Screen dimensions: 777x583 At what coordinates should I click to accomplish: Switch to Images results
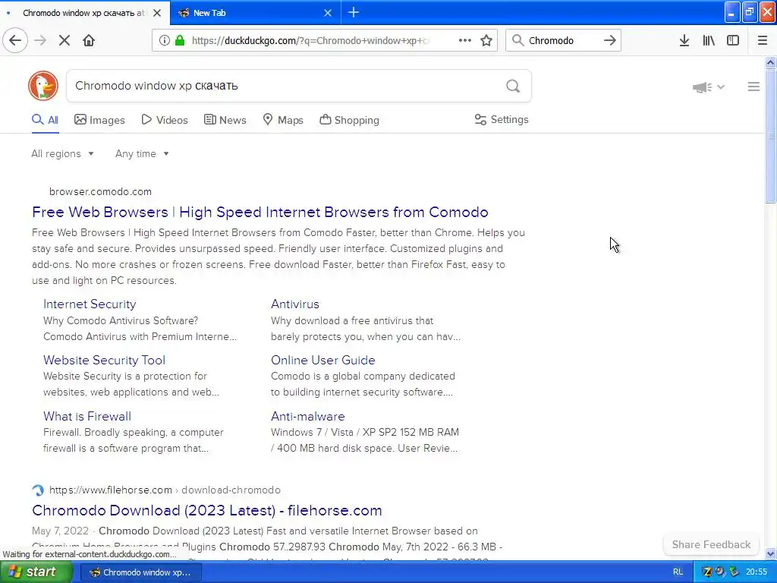tap(99, 120)
